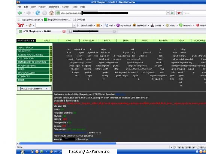Click the PANFITA partner link

163,41
